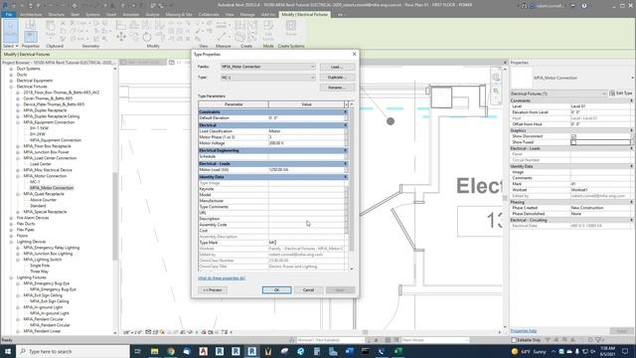Open File Explorer from the taskbar

tap(155, 351)
